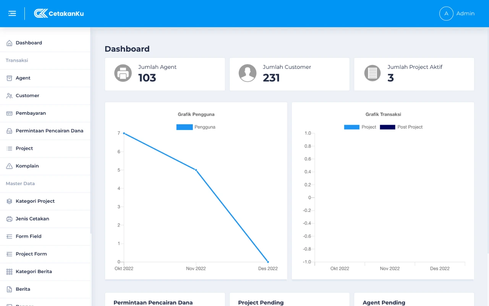Screen dimensions: 489x306
Task: Open the Kategori Berita link
Action: click(x=34, y=272)
